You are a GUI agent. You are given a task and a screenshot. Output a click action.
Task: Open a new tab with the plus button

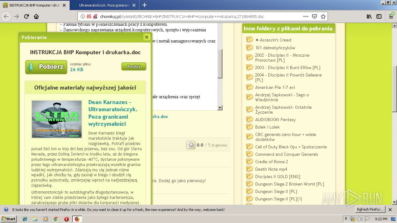pos(145,5)
